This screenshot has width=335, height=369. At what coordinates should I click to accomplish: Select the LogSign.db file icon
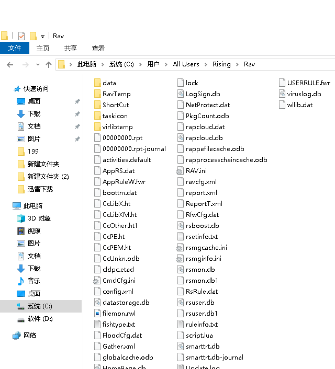coord(181,94)
